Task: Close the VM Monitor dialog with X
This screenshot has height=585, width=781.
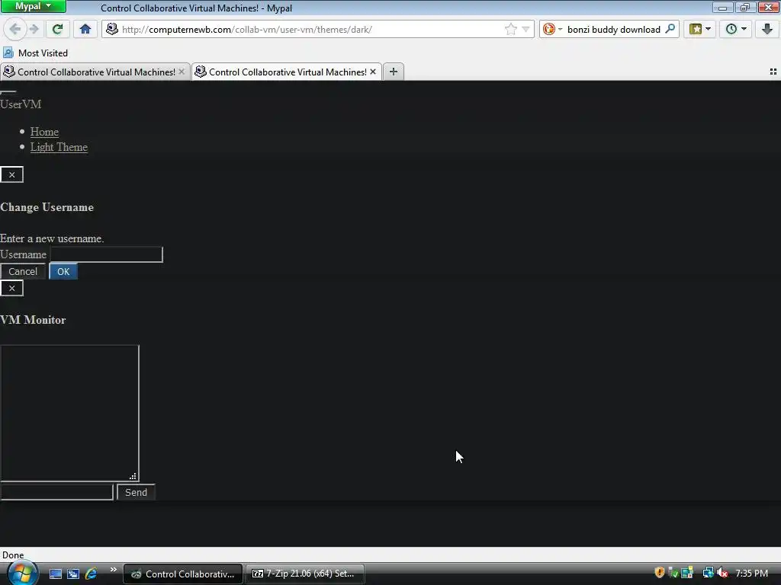Action: pyautogui.click(x=12, y=288)
